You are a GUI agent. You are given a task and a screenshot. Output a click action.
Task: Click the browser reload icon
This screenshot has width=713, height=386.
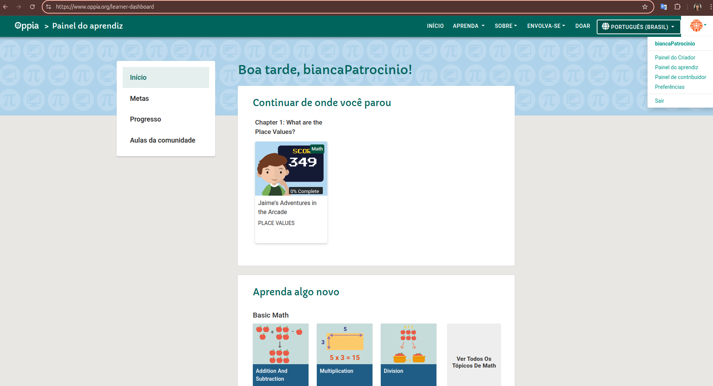click(32, 7)
